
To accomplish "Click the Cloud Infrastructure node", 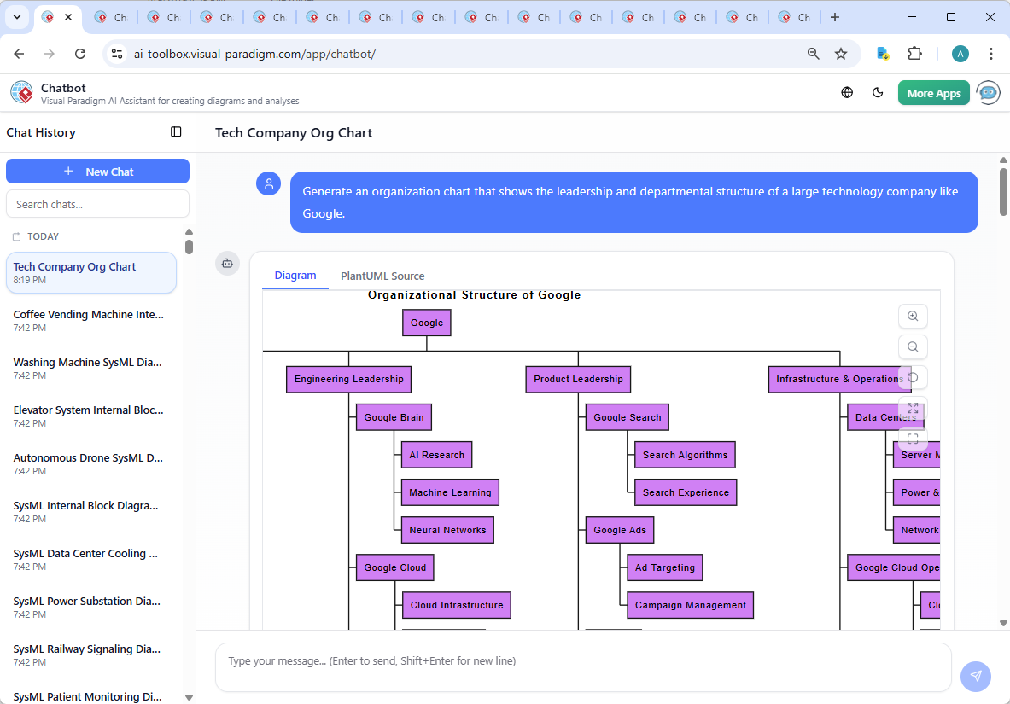I will click(456, 606).
